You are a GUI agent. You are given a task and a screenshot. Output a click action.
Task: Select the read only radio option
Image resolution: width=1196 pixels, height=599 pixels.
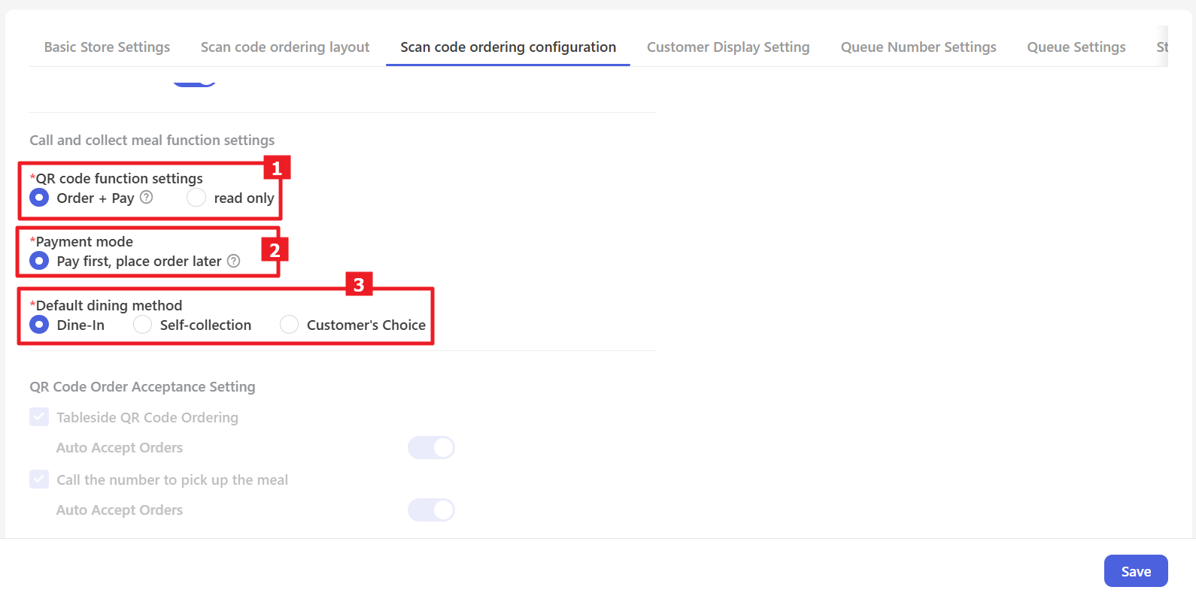point(196,198)
